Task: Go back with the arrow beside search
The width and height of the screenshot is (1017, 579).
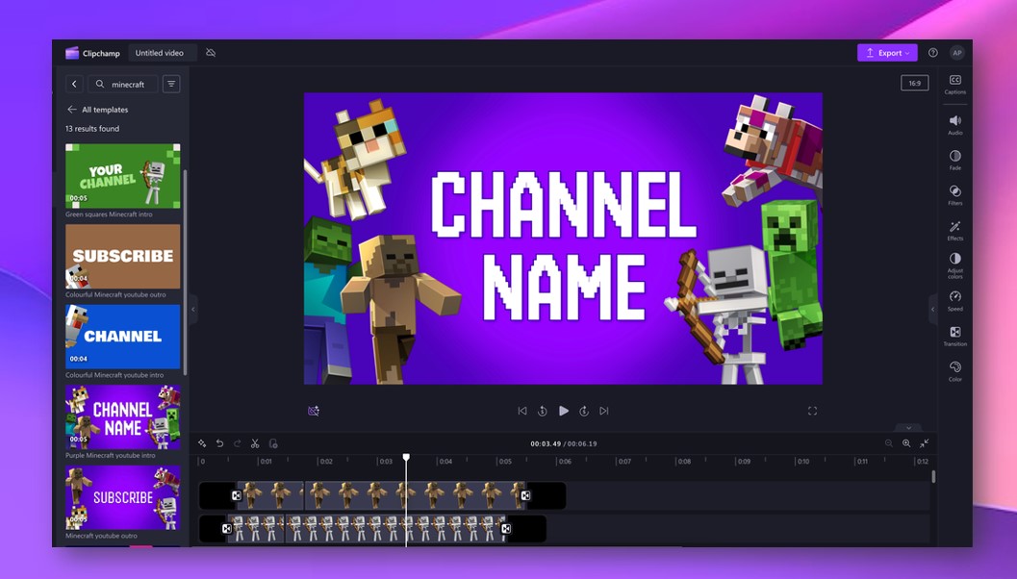Action: tap(74, 84)
